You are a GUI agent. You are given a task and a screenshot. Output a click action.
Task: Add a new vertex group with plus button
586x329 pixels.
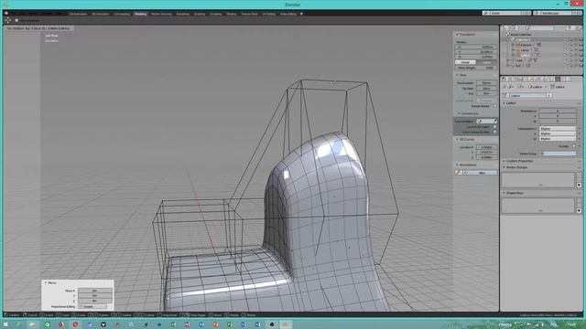coord(579,175)
